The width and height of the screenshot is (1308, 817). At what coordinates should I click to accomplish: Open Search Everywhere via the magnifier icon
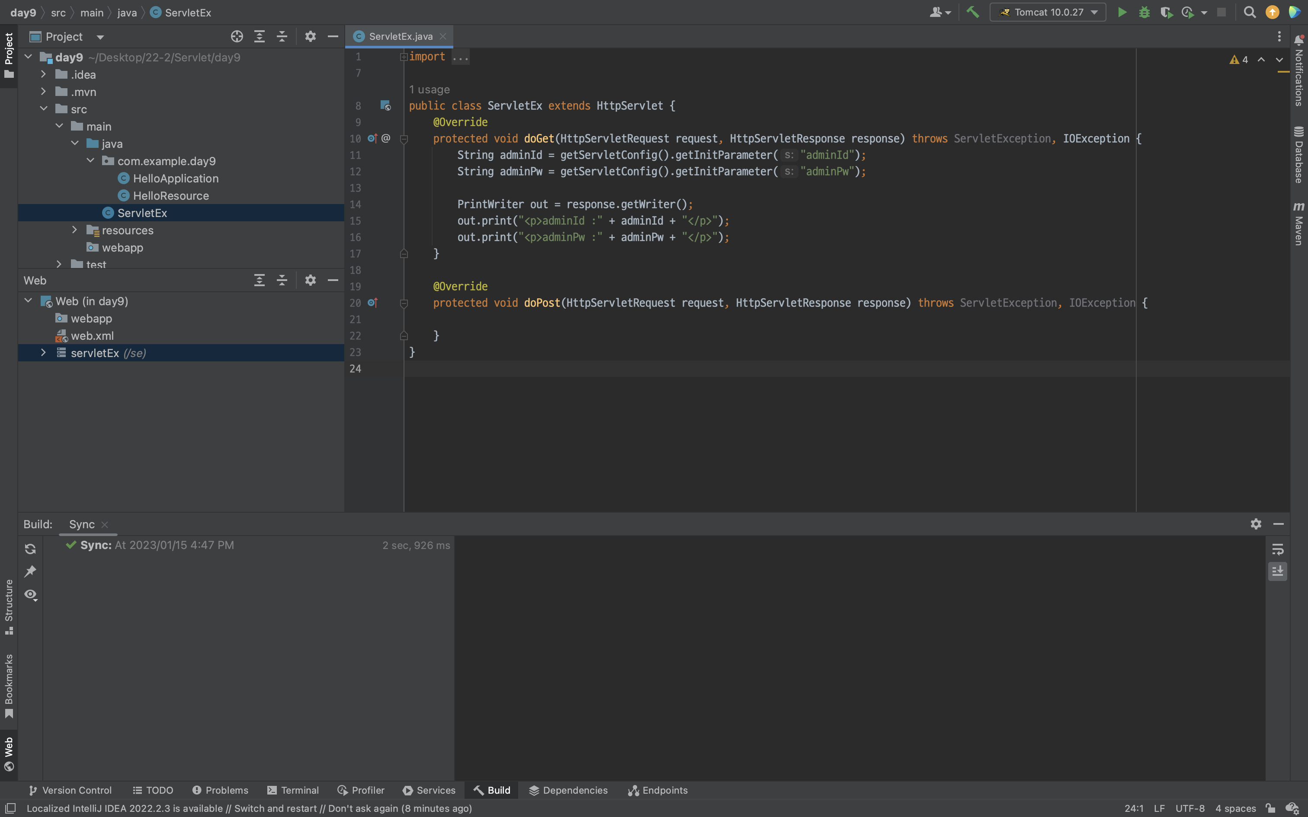click(x=1249, y=13)
